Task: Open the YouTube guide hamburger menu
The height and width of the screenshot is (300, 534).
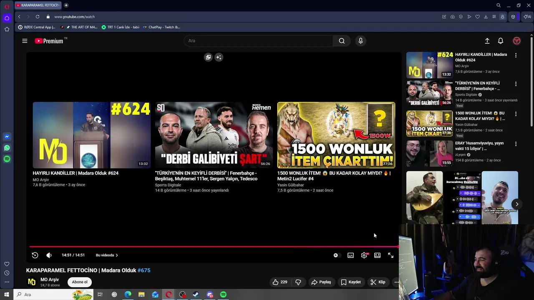Action: (x=25, y=41)
